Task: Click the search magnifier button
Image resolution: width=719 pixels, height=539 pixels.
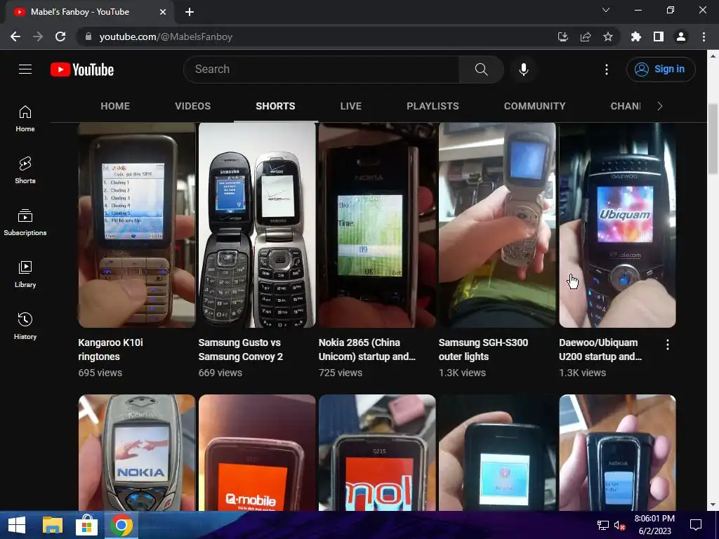Action: [x=481, y=69]
